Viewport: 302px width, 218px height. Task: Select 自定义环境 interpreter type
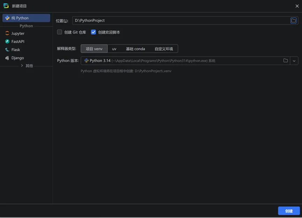[x=164, y=49]
